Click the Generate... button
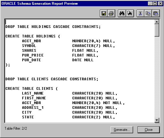Viewport: 164px width, 138px height. click(122, 130)
